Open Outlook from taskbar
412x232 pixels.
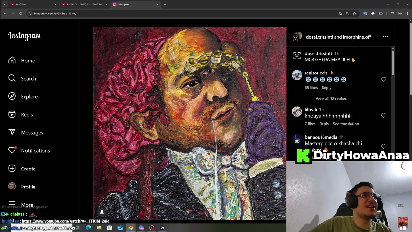120,228
